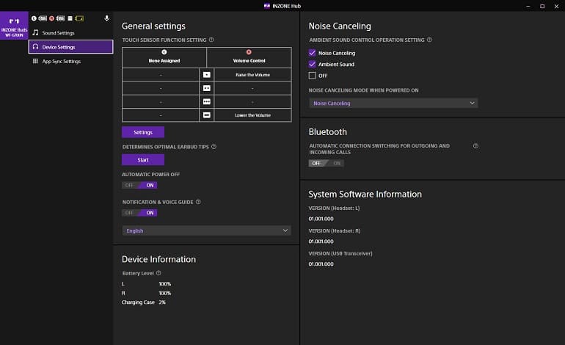565x345 pixels.
Task: Click the yellow charging case battery icon
Action: [79, 18]
